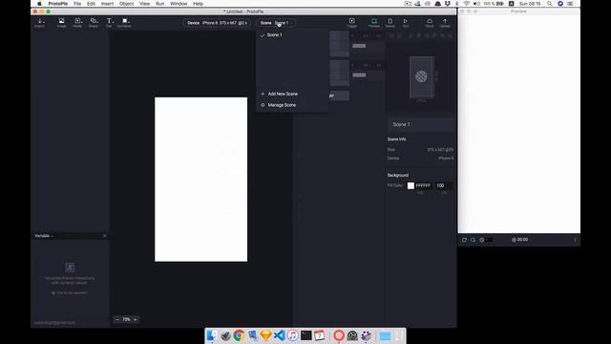Click the reload icon in Preview window

pos(465,240)
